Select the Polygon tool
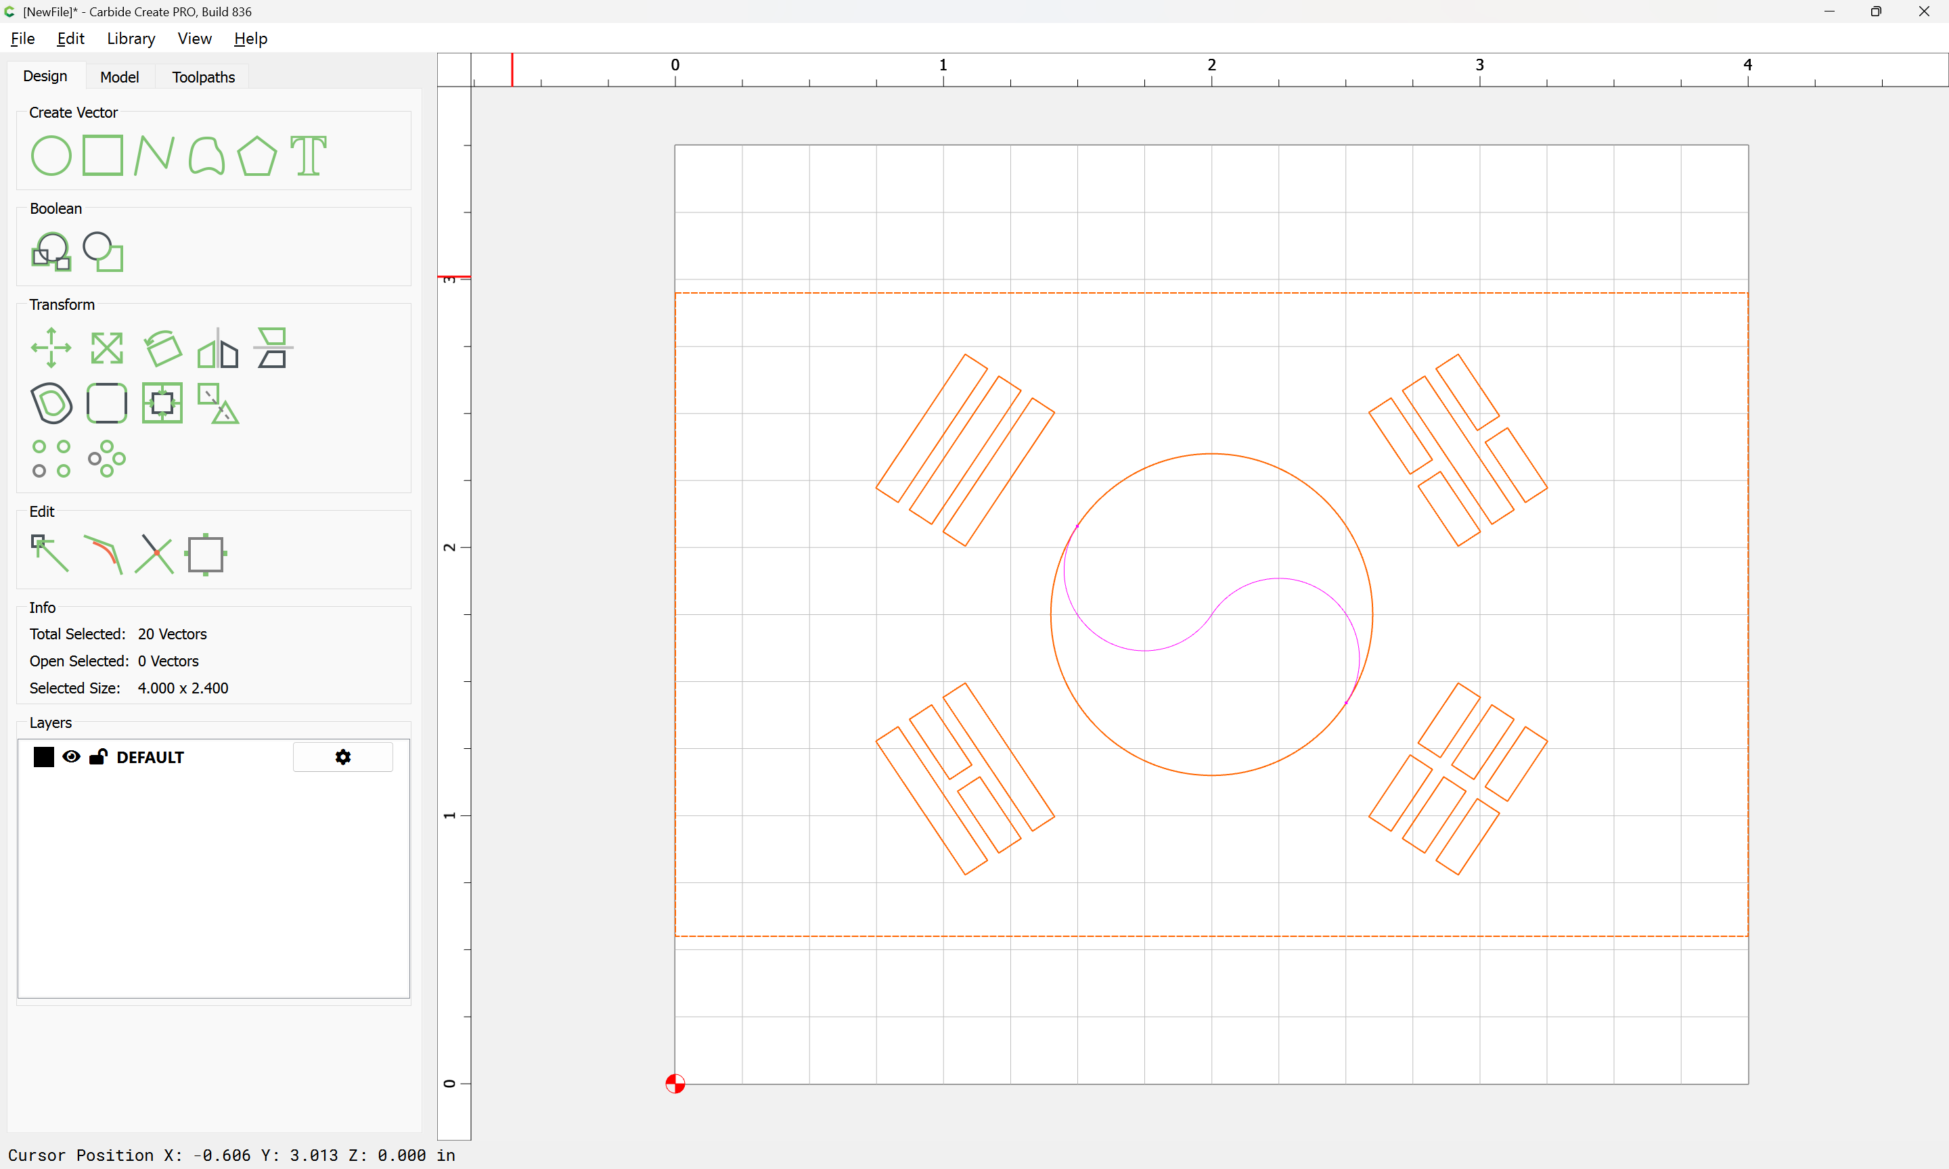1949x1169 pixels. (x=256, y=155)
